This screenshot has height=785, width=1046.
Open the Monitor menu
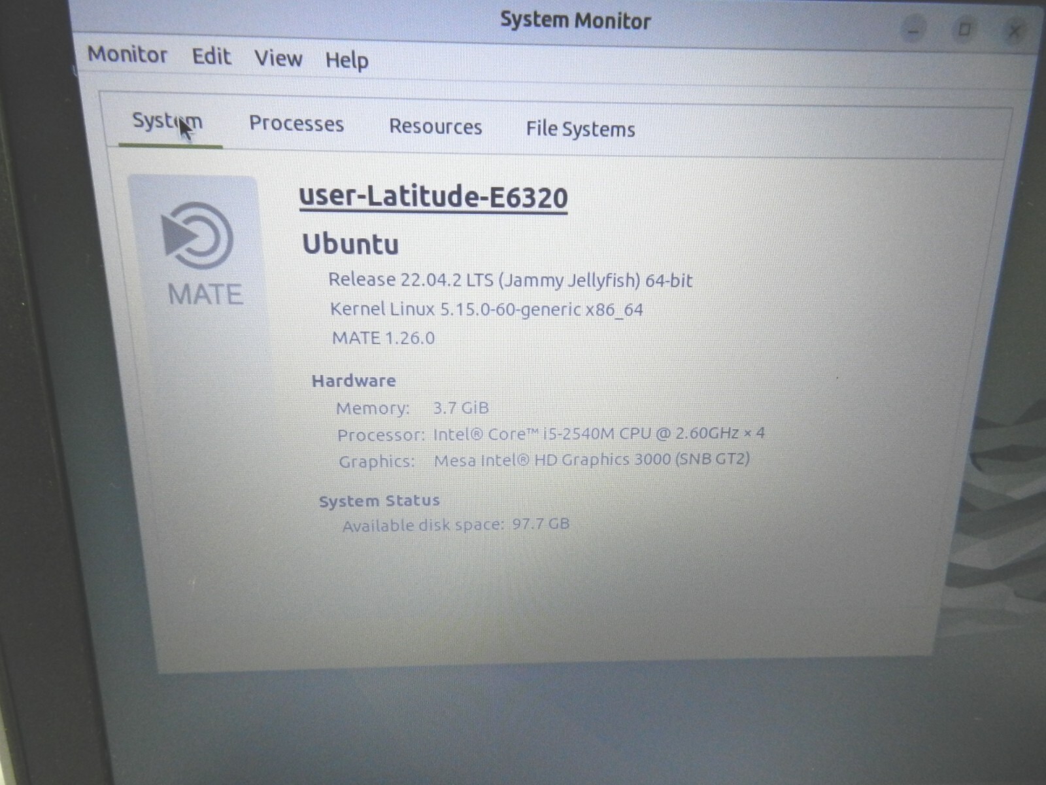pos(127,54)
